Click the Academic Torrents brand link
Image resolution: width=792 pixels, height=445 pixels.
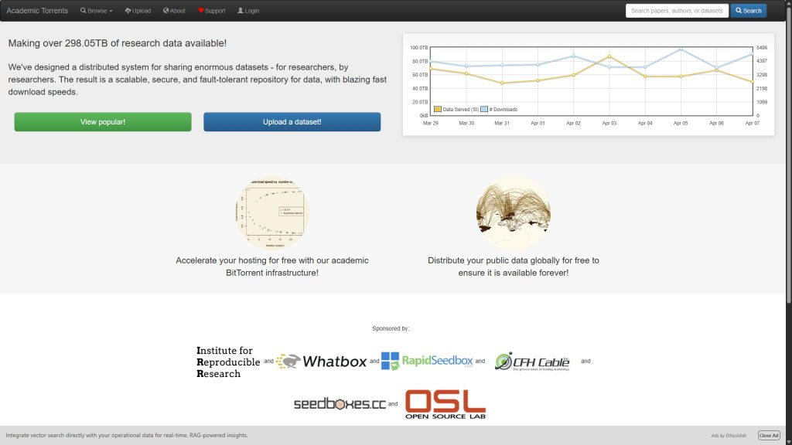37,10
